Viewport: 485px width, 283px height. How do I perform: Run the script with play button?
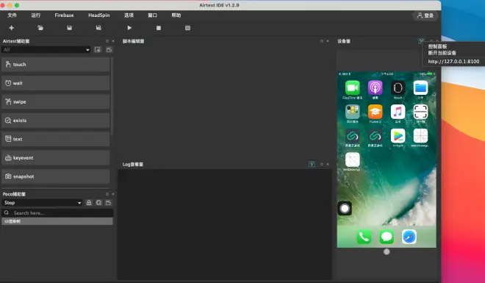129,28
